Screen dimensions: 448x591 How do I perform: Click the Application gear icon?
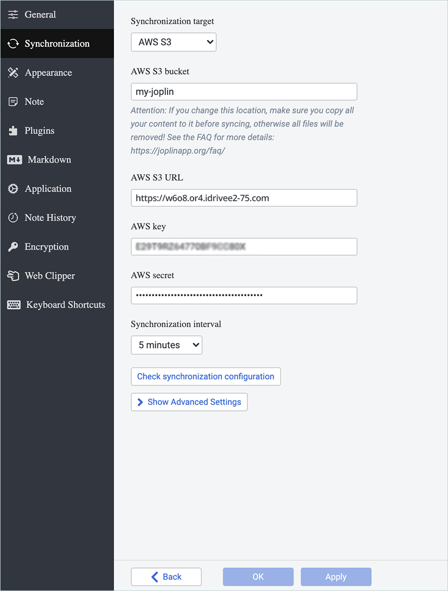pyautogui.click(x=13, y=189)
